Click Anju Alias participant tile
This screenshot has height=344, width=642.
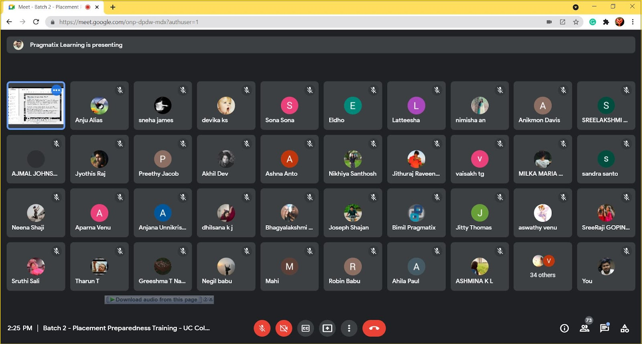100,106
